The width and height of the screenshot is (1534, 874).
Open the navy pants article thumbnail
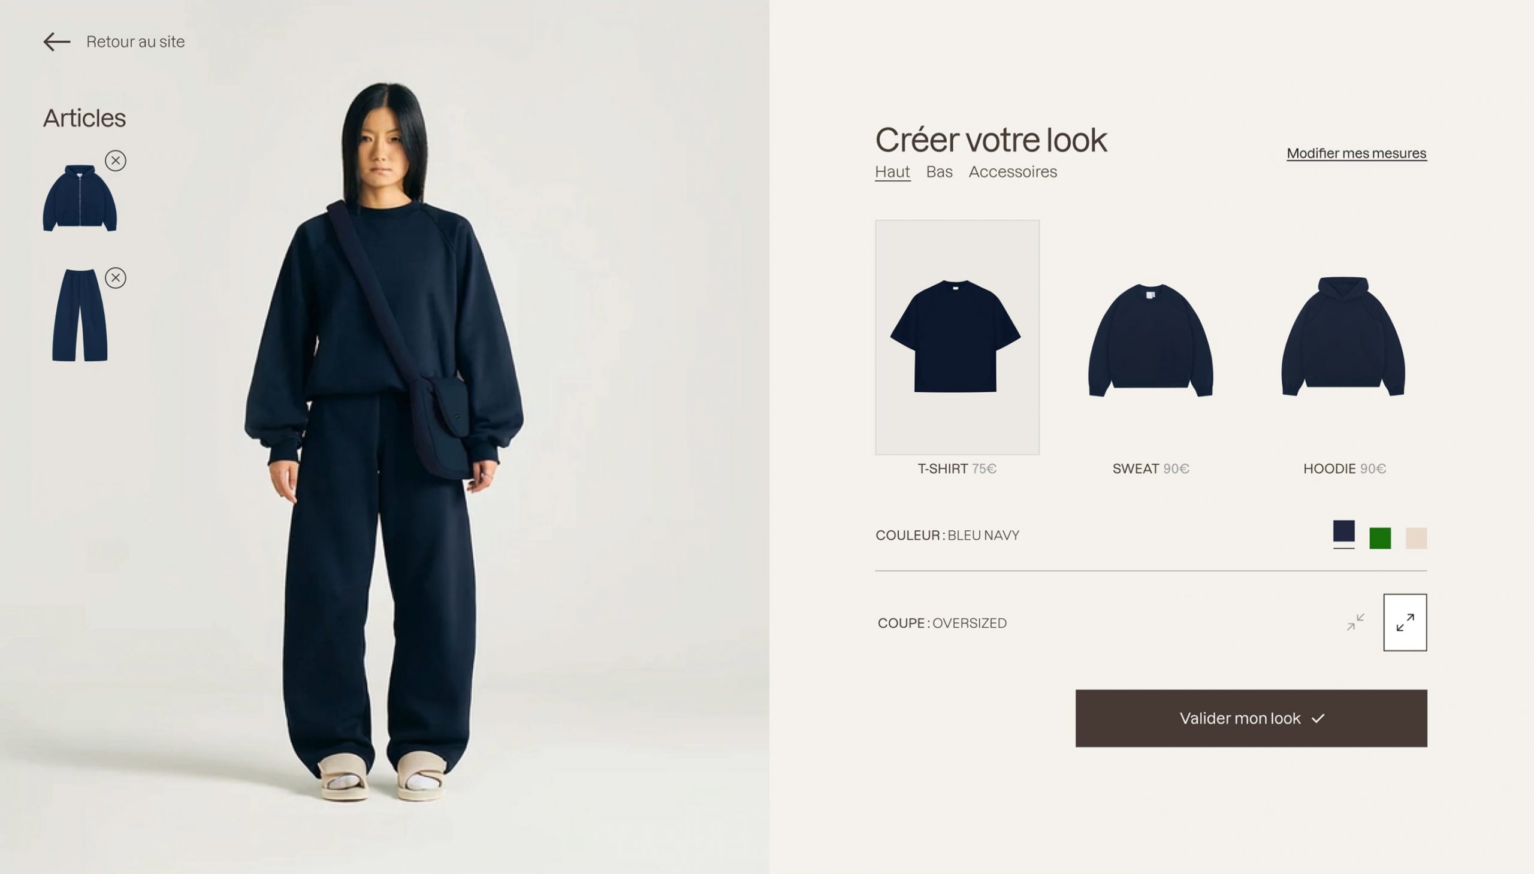80,315
